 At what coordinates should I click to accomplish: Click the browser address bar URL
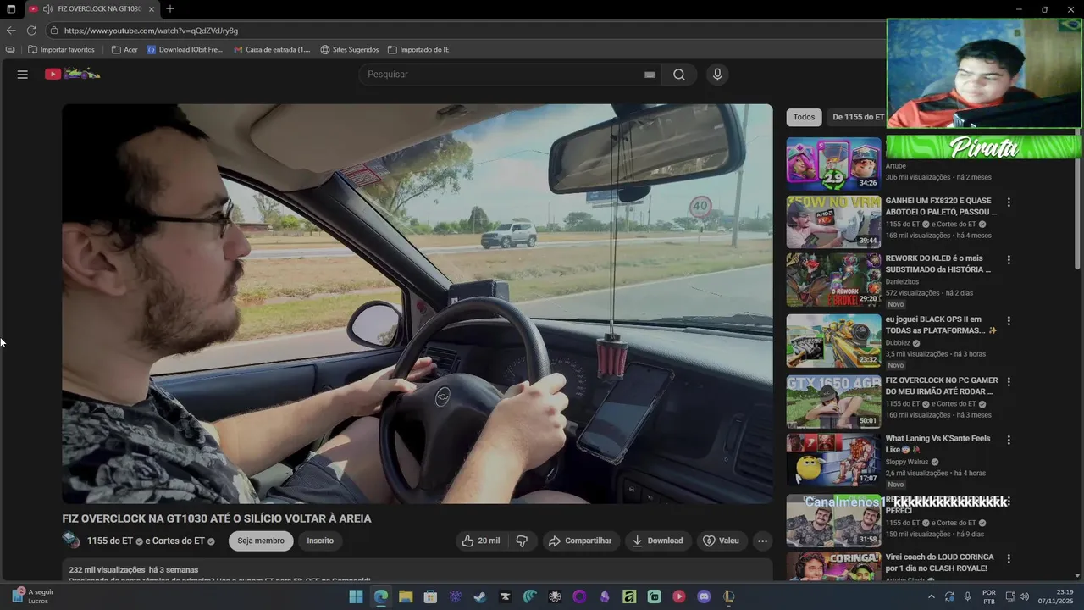pos(151,30)
